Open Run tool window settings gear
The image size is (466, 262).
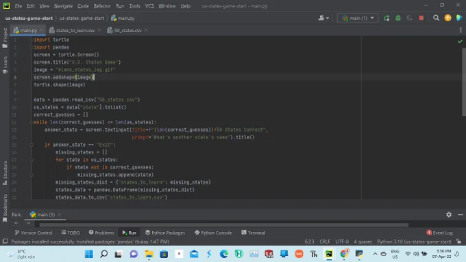pyautogui.click(x=449, y=215)
